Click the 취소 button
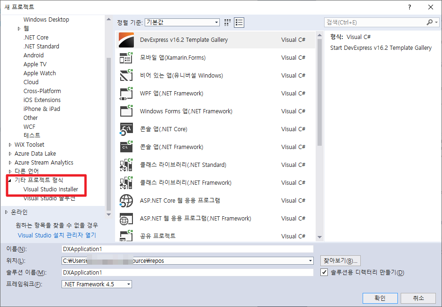Screen dimensions: 442x307 coord(419,298)
